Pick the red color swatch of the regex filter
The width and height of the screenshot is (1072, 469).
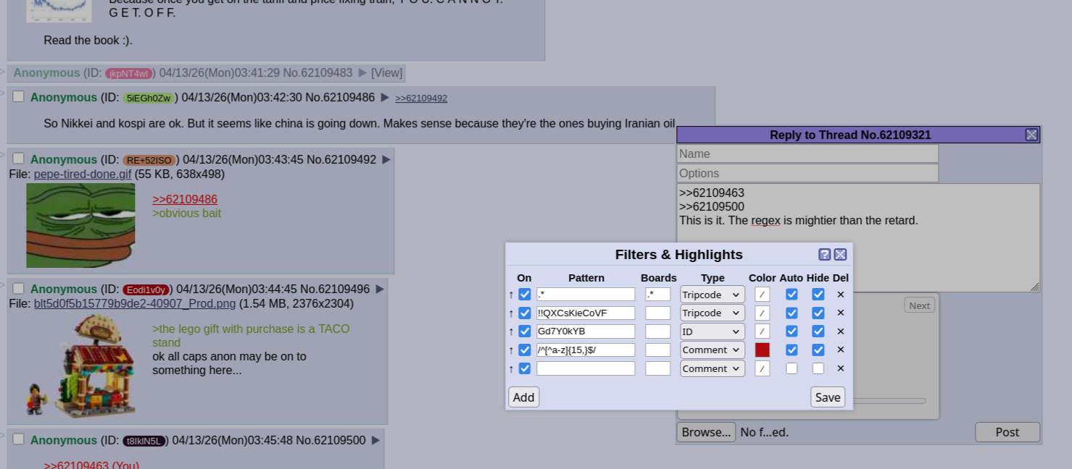[x=763, y=350]
